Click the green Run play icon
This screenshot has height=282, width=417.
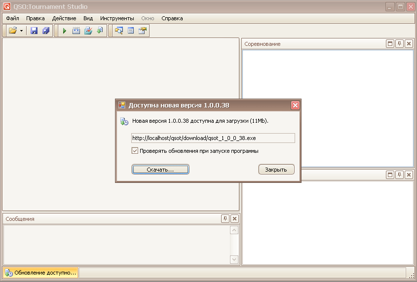pyautogui.click(x=64, y=31)
